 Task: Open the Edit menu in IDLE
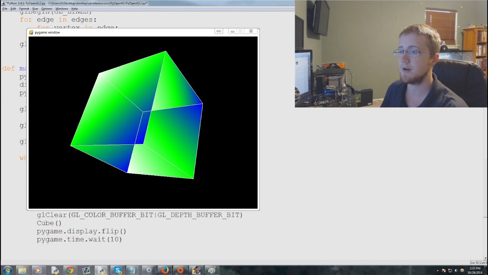13,8
